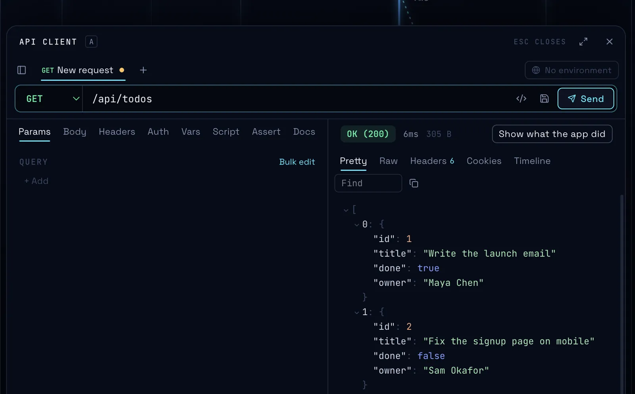Click the 305 B response size
The width and height of the screenshot is (635, 394).
pyautogui.click(x=439, y=134)
